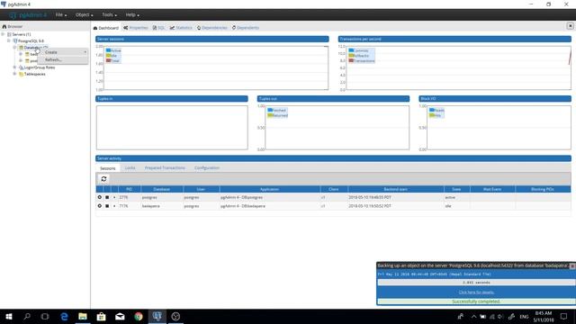The image size is (576, 324).
Task: Click the Active legend swatch in Server sessions
Action: (108, 50)
